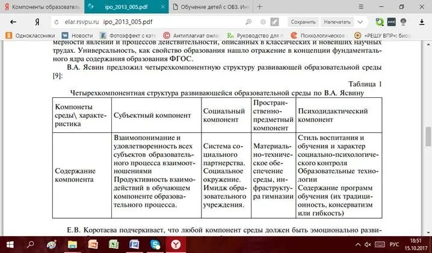Click the Сохранить button
Image resolution: width=432 pixels, height=253 pixels.
pos(303,22)
